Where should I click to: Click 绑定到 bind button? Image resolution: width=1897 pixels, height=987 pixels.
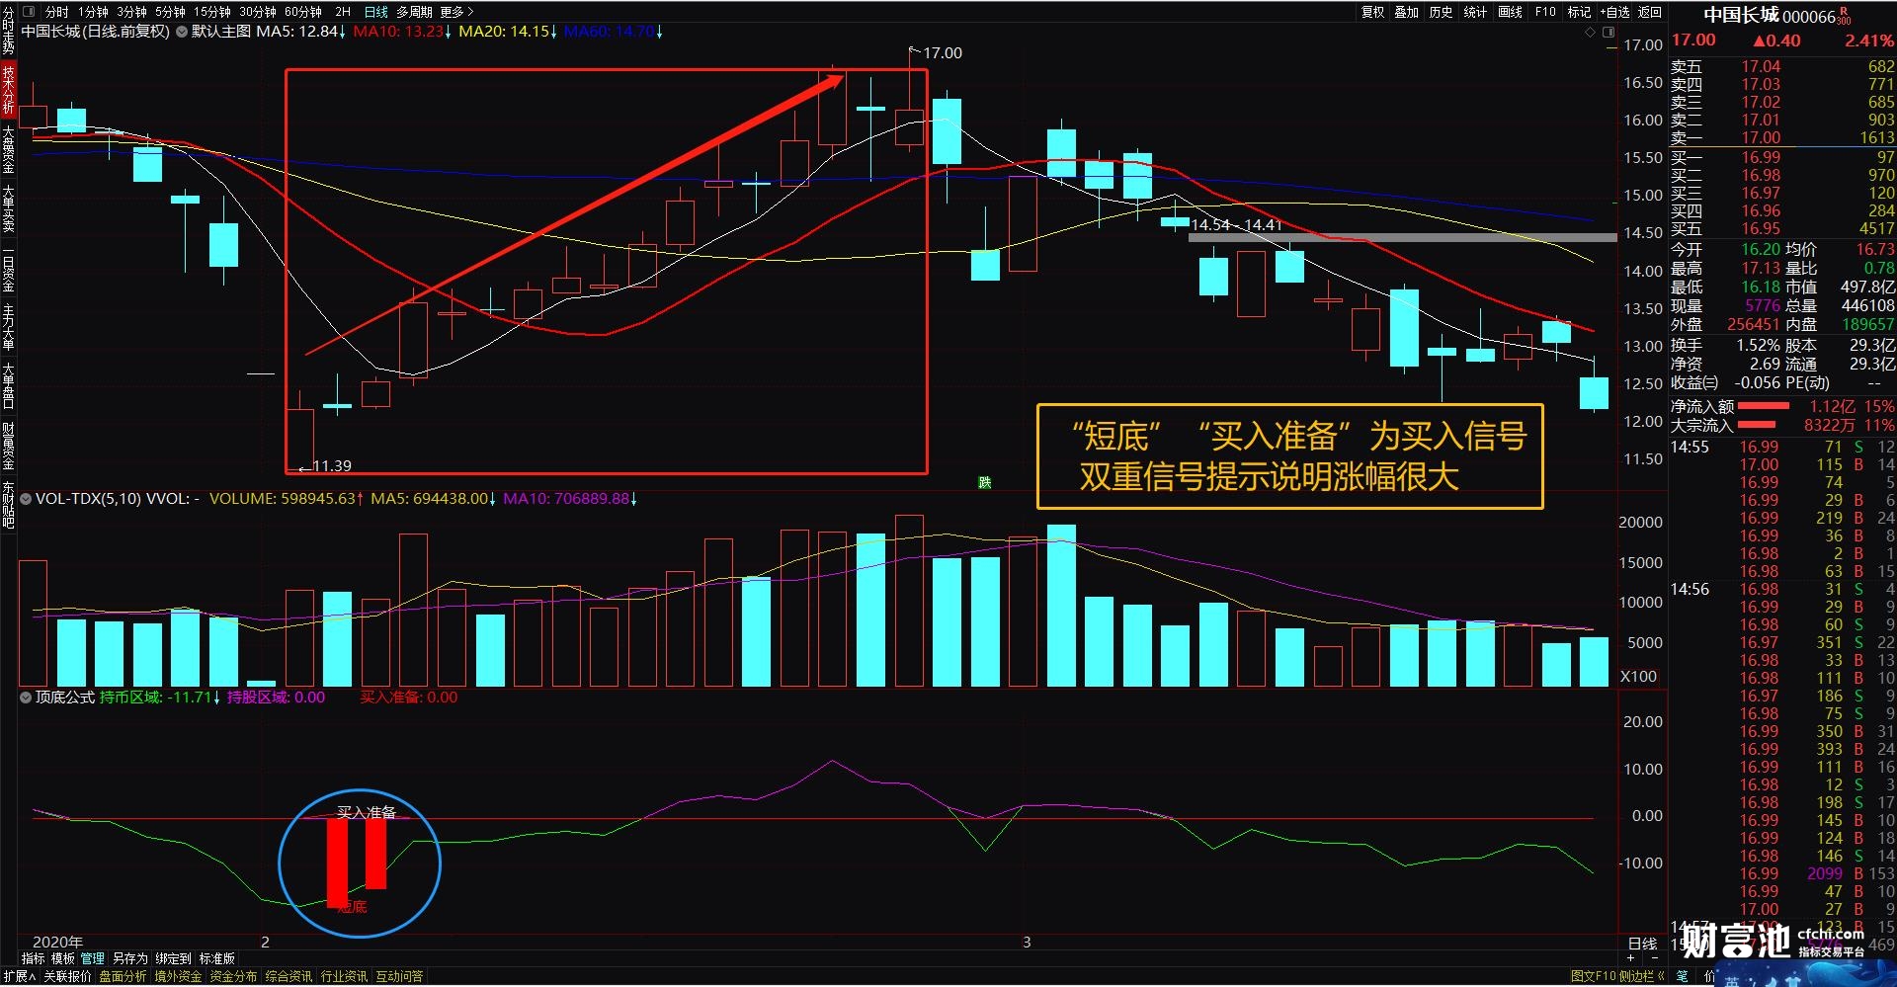[173, 958]
